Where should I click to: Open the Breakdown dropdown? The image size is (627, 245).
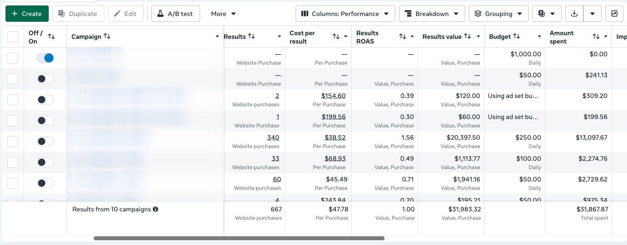coord(432,14)
